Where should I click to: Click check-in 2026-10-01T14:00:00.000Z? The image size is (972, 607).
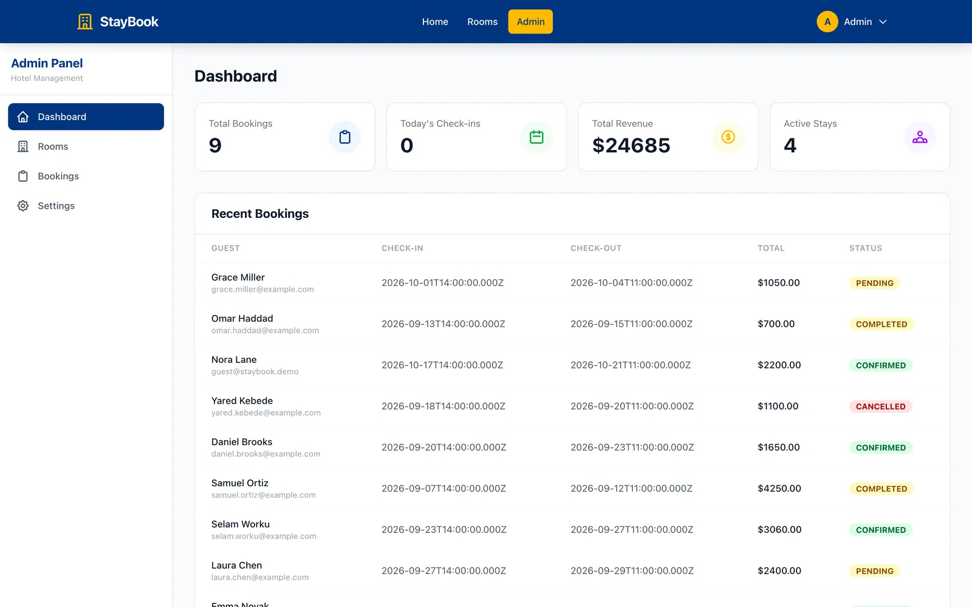442,283
